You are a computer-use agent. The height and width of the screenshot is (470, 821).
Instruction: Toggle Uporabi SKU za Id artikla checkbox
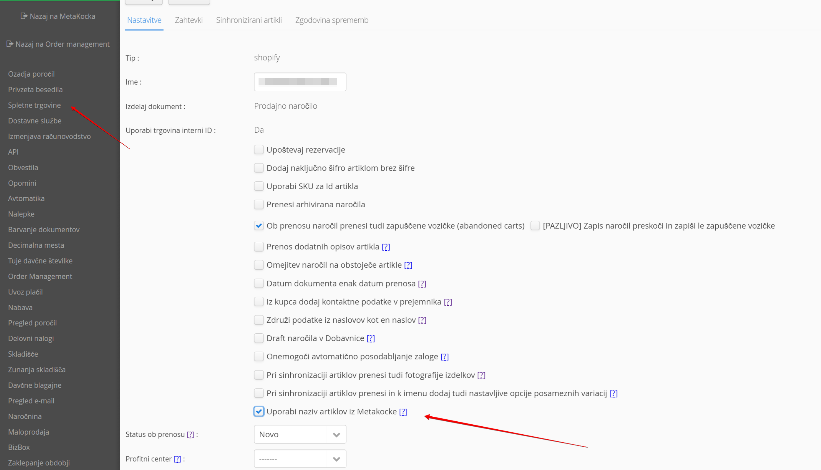click(x=259, y=186)
